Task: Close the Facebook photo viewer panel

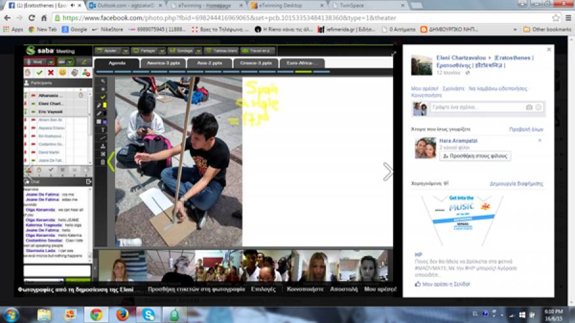Action: [x=549, y=49]
